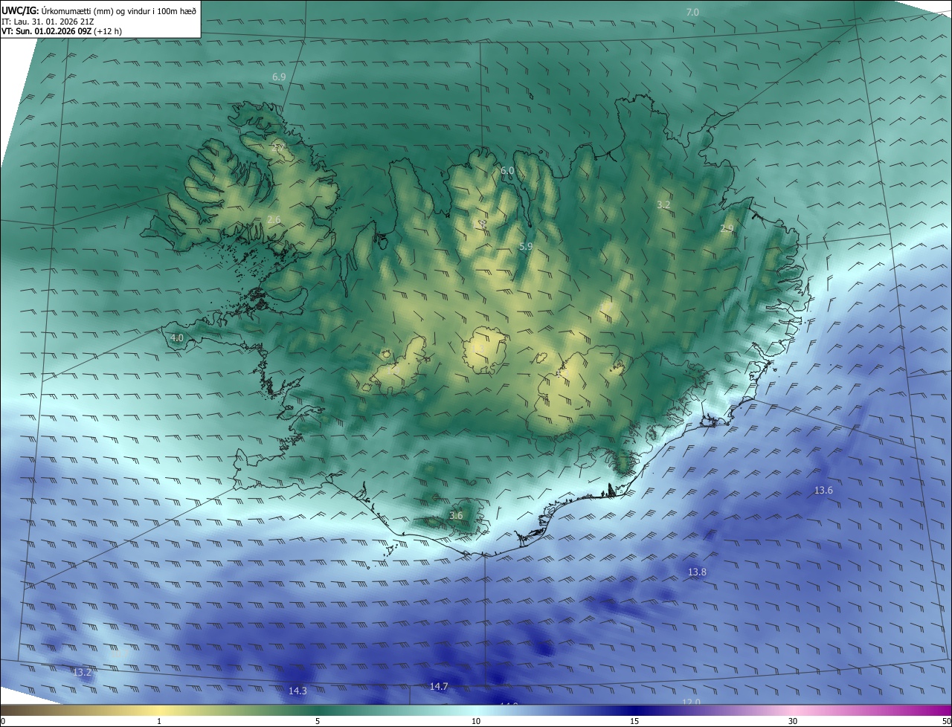The height and width of the screenshot is (727, 952).
Task: Click the 15 tick label on the color scale
Action: click(x=634, y=722)
